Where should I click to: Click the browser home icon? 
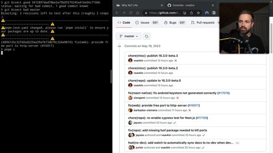pyautogui.click(x=137, y=13)
